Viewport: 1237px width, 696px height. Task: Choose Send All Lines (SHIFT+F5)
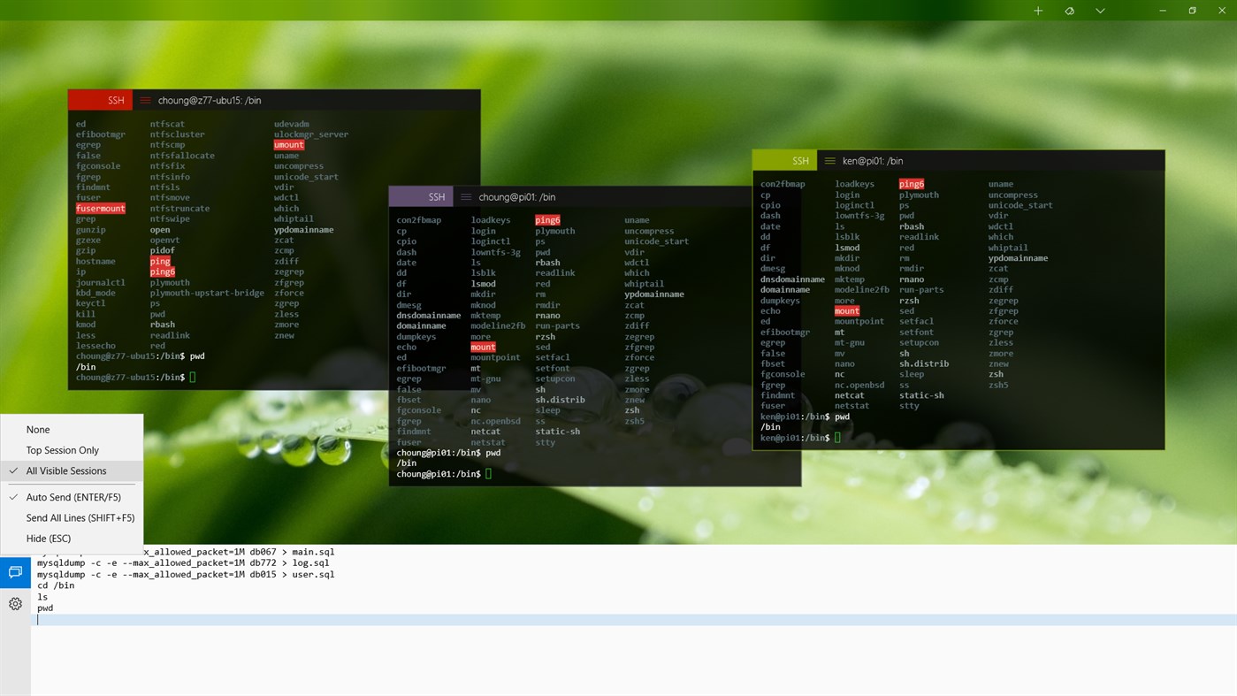[x=72, y=517]
